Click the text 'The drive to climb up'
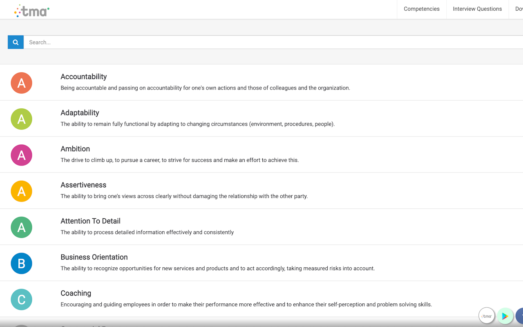The width and height of the screenshot is (523, 327). click(x=180, y=160)
